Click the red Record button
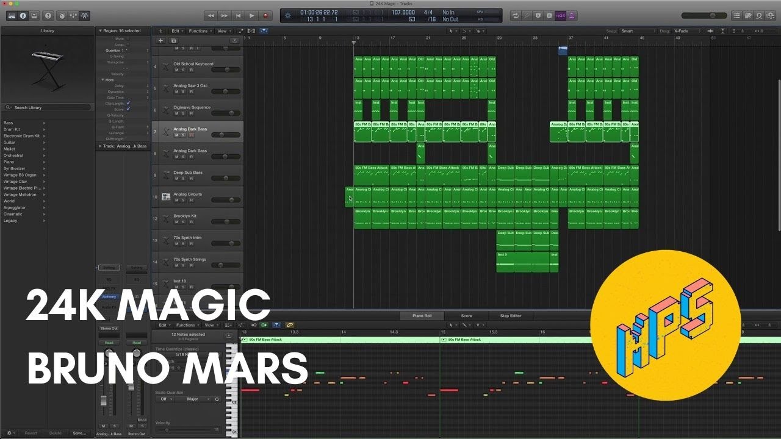 [x=265, y=15]
